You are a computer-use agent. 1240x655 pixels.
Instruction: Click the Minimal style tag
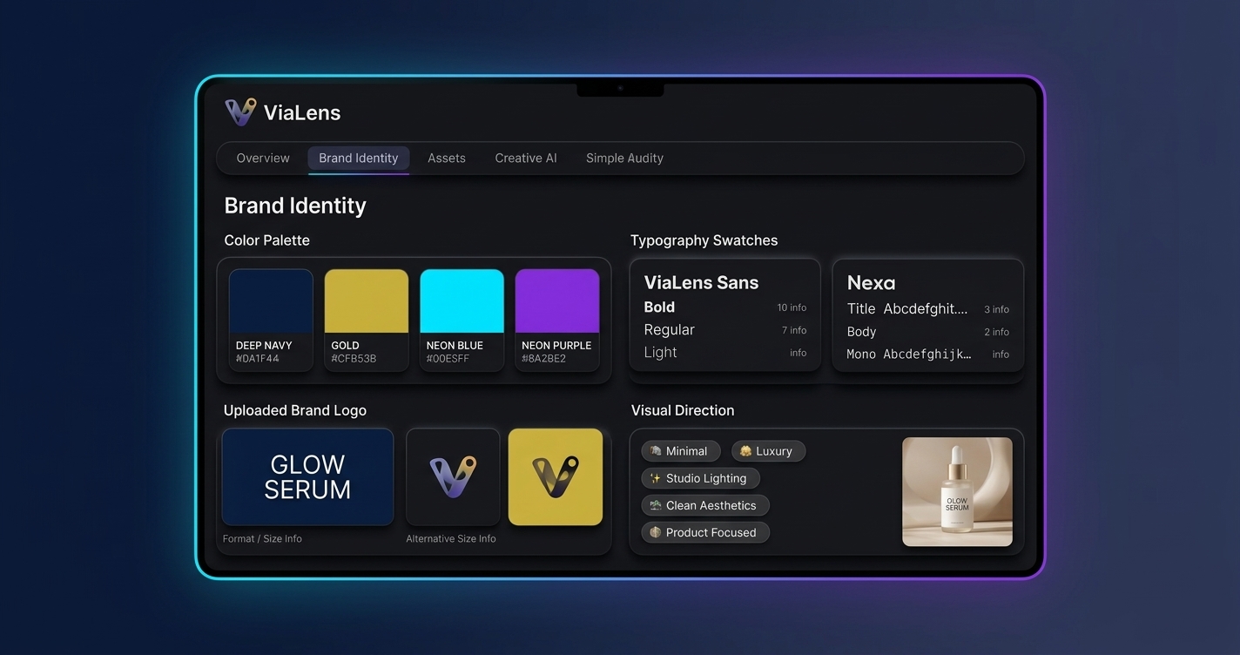681,451
